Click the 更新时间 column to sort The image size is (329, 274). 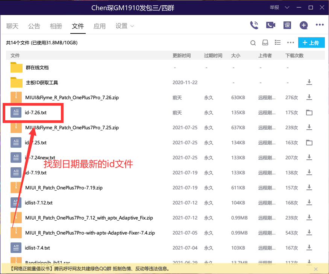(182, 55)
